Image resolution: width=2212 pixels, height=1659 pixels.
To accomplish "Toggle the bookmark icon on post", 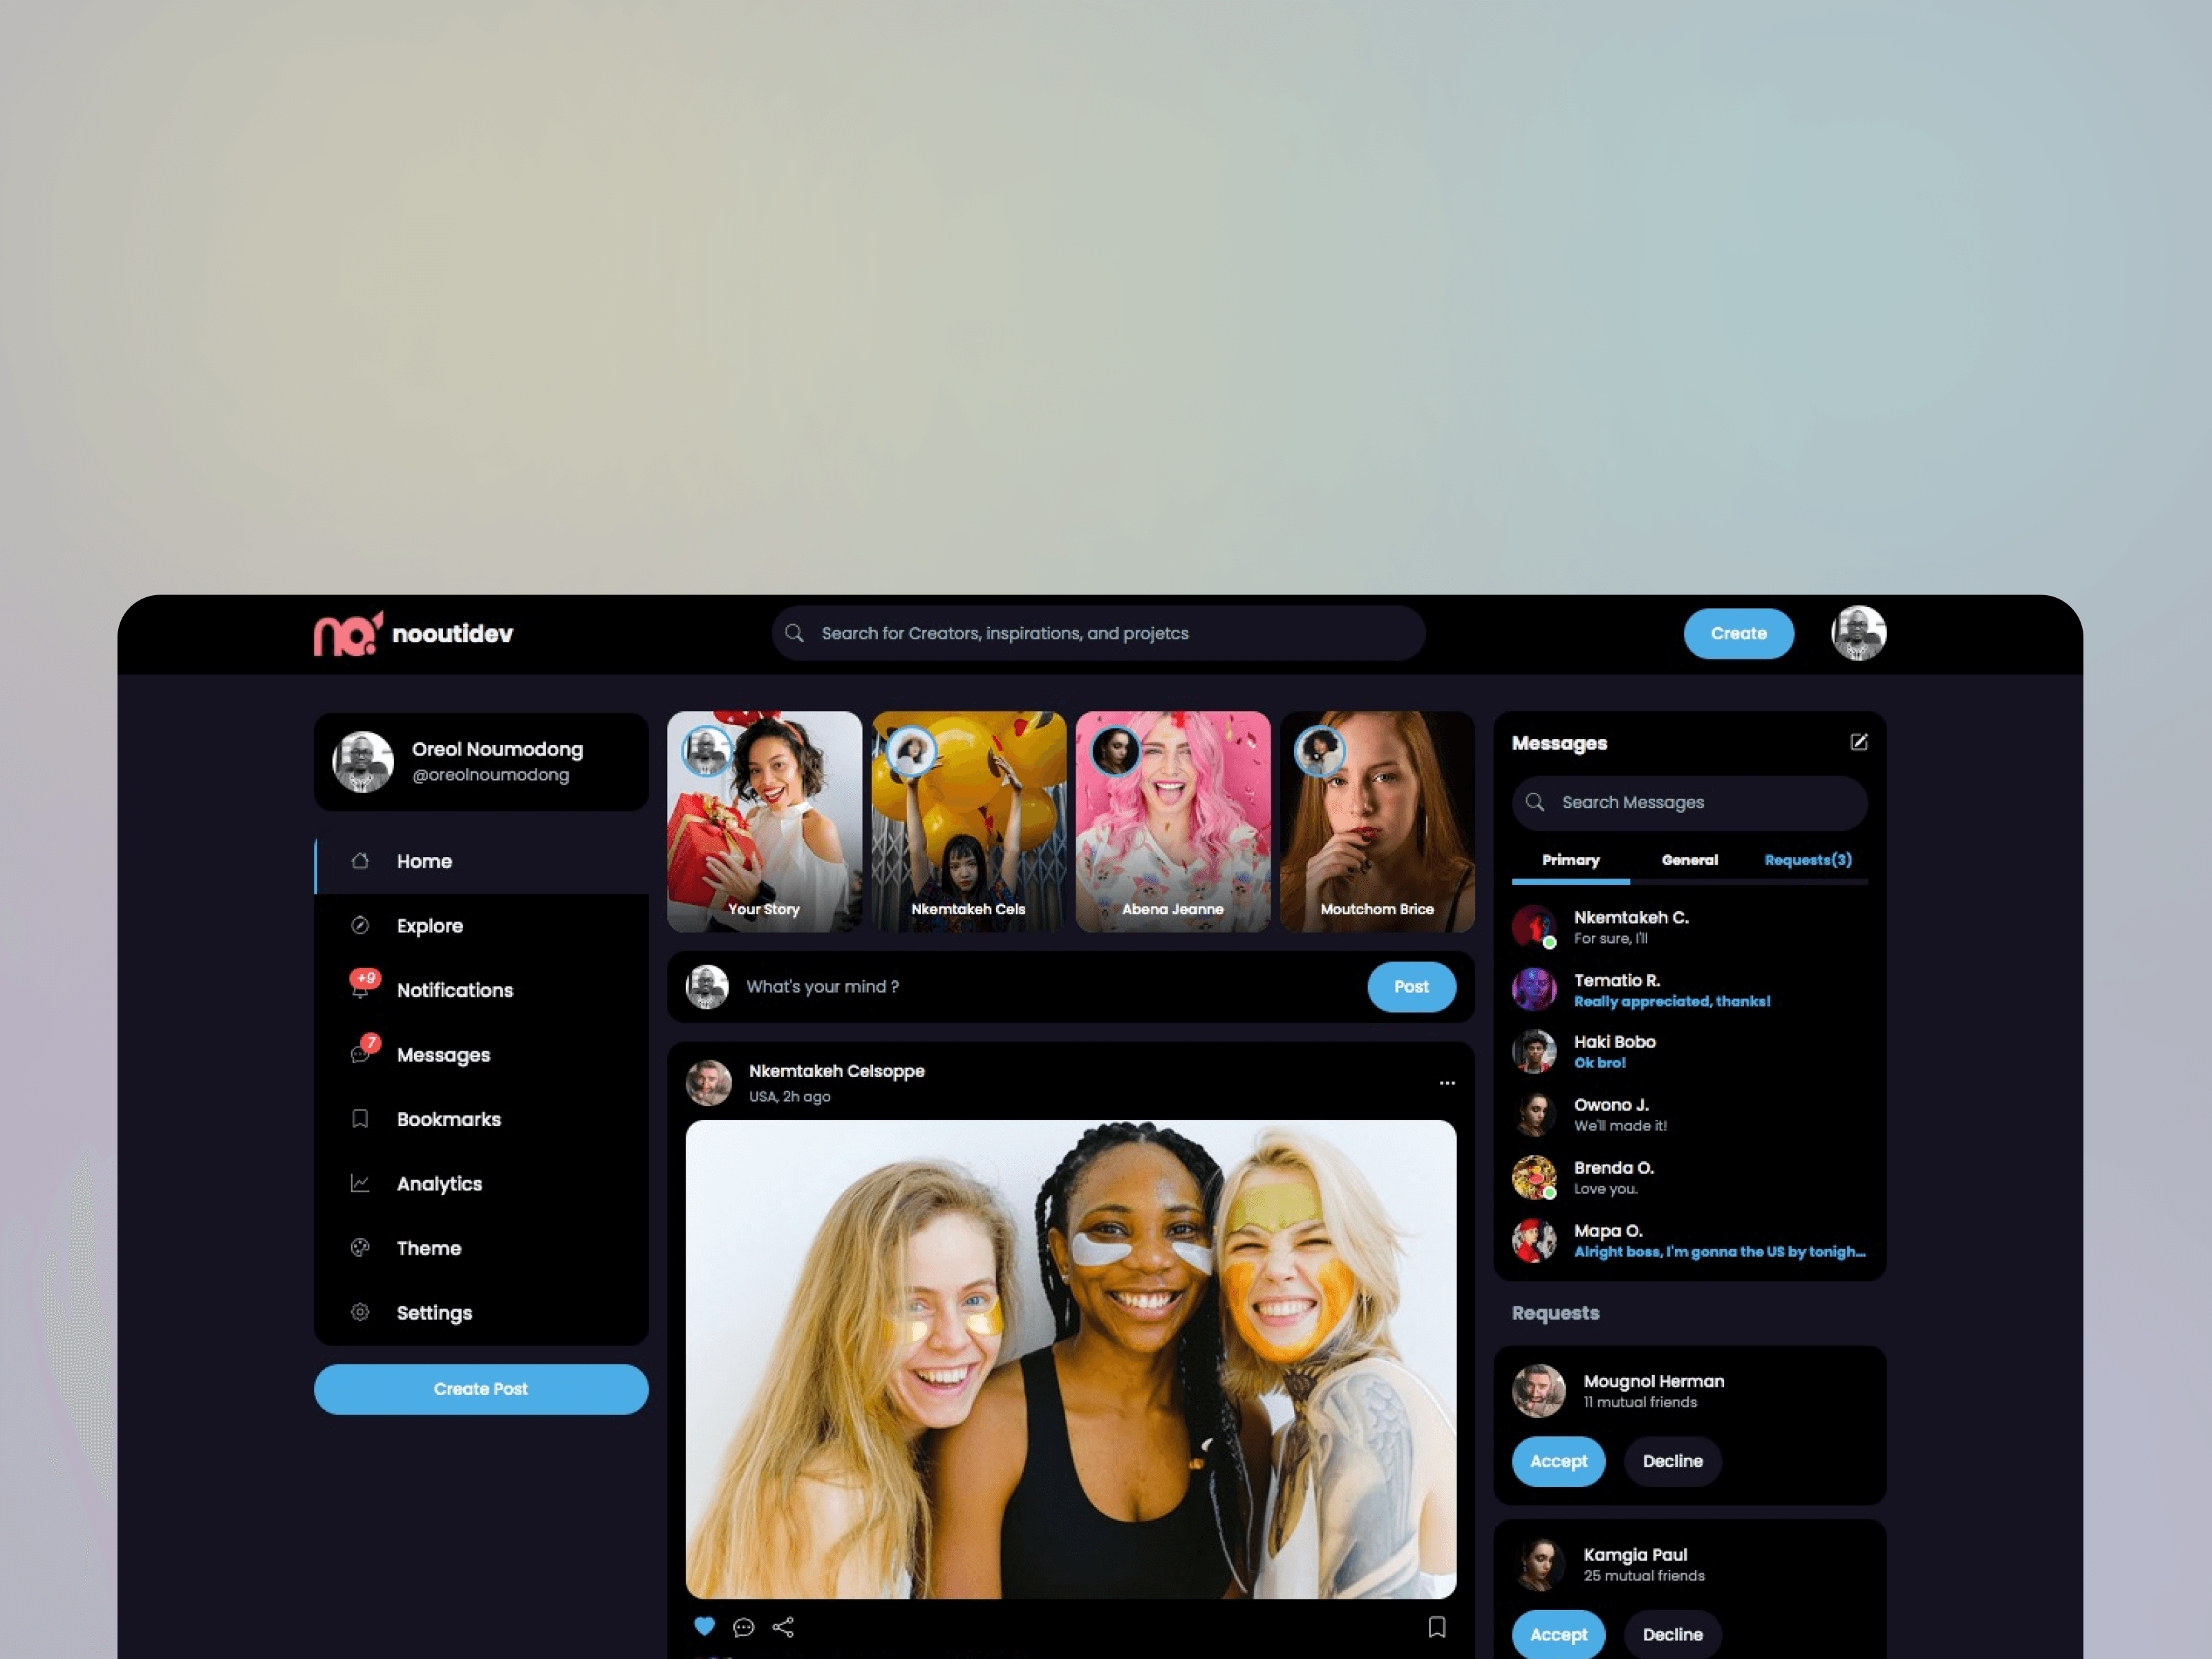I will click(x=1437, y=1626).
